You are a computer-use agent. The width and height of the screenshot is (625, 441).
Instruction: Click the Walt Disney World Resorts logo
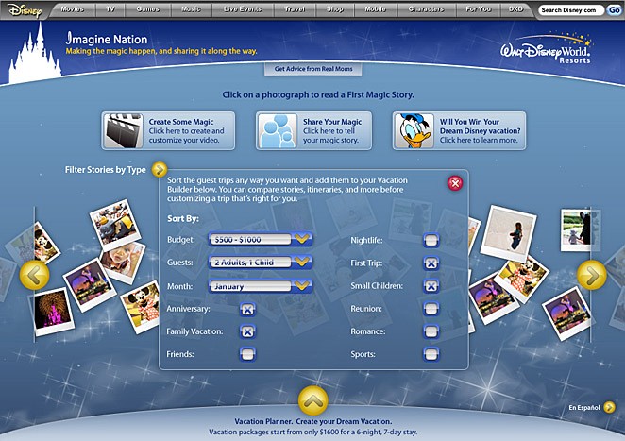coord(546,49)
